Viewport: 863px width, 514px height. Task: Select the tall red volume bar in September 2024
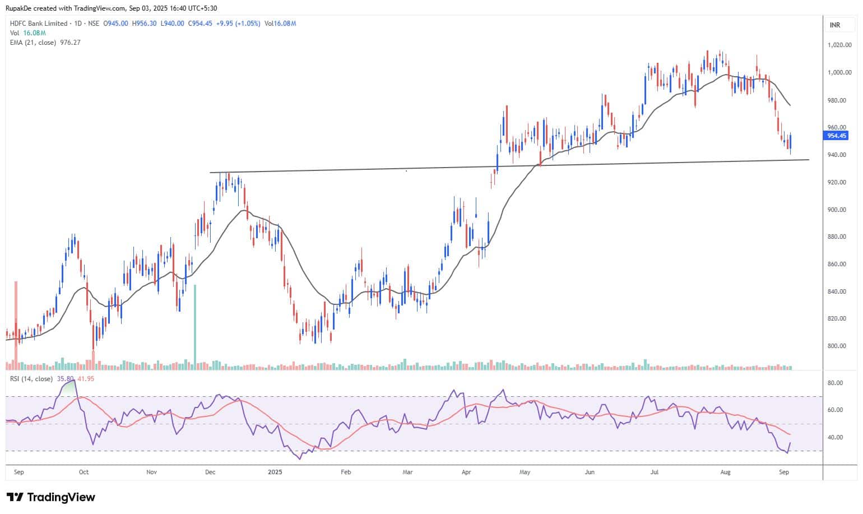coord(16,326)
